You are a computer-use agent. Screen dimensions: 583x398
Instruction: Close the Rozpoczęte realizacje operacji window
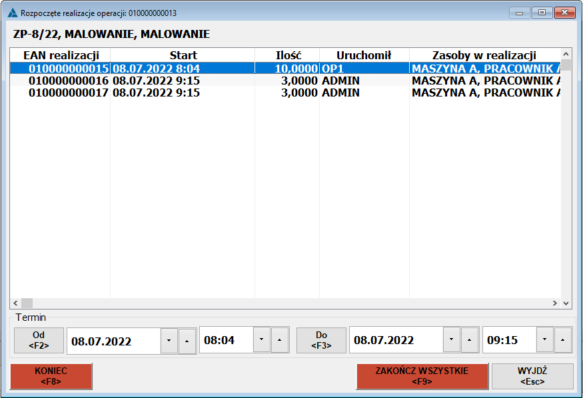click(565, 13)
